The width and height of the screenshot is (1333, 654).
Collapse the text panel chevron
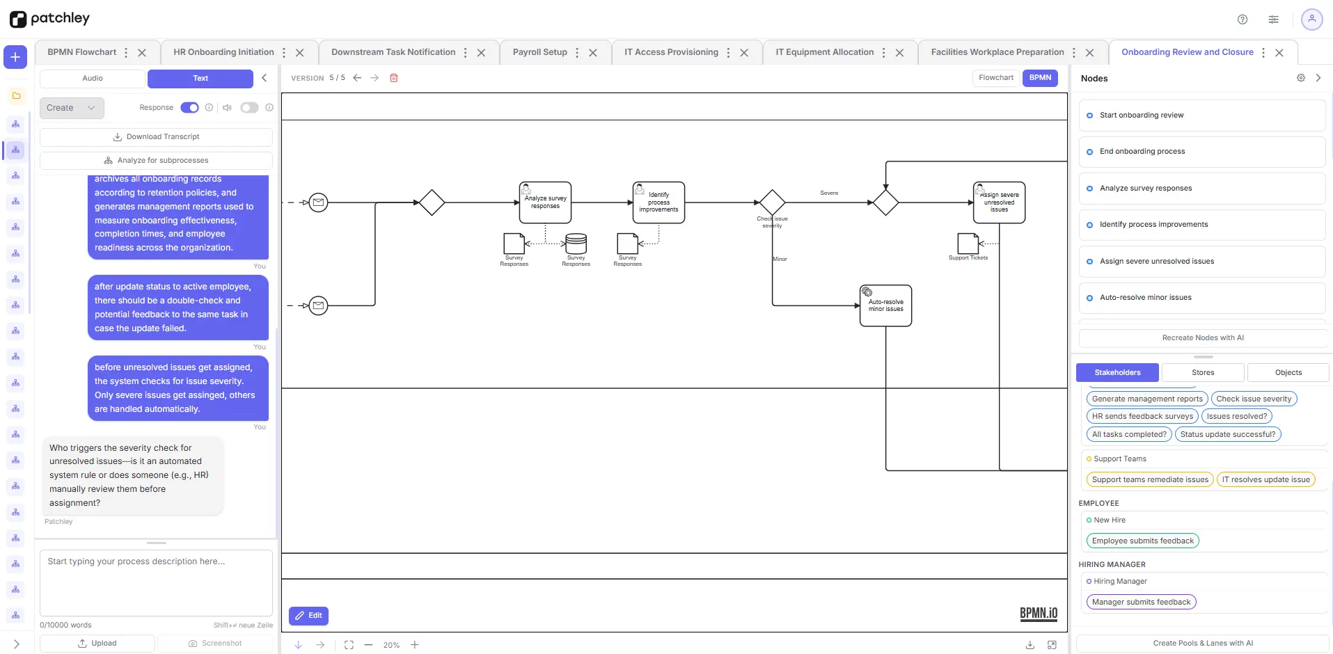(265, 78)
